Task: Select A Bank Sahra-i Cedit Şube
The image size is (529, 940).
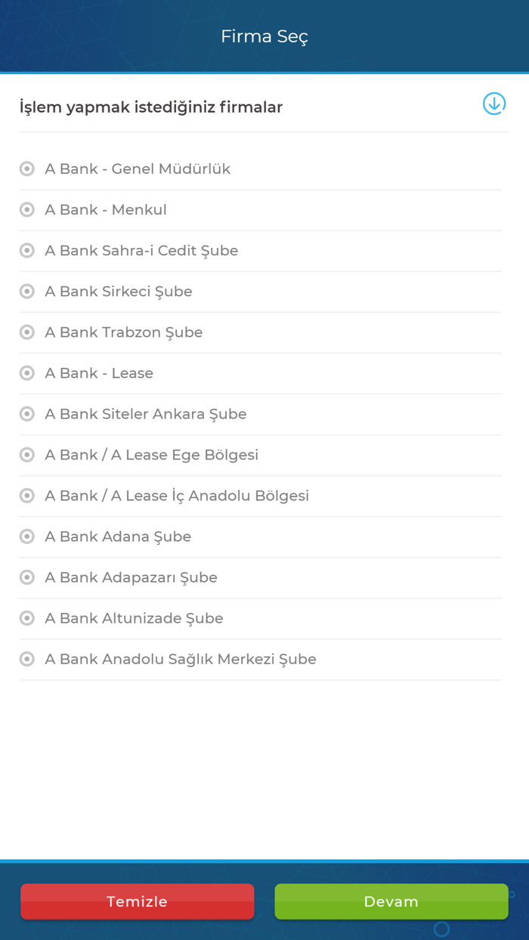Action: [x=26, y=250]
